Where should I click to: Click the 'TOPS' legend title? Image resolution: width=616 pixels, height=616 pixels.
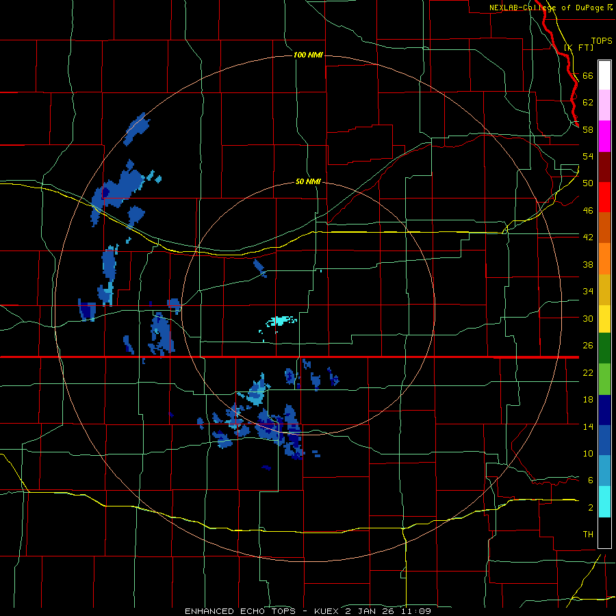point(602,40)
